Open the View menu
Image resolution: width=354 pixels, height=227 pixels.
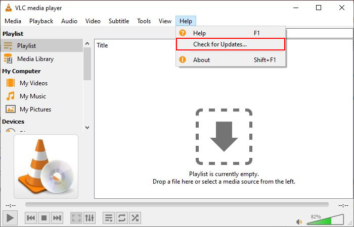click(x=165, y=21)
